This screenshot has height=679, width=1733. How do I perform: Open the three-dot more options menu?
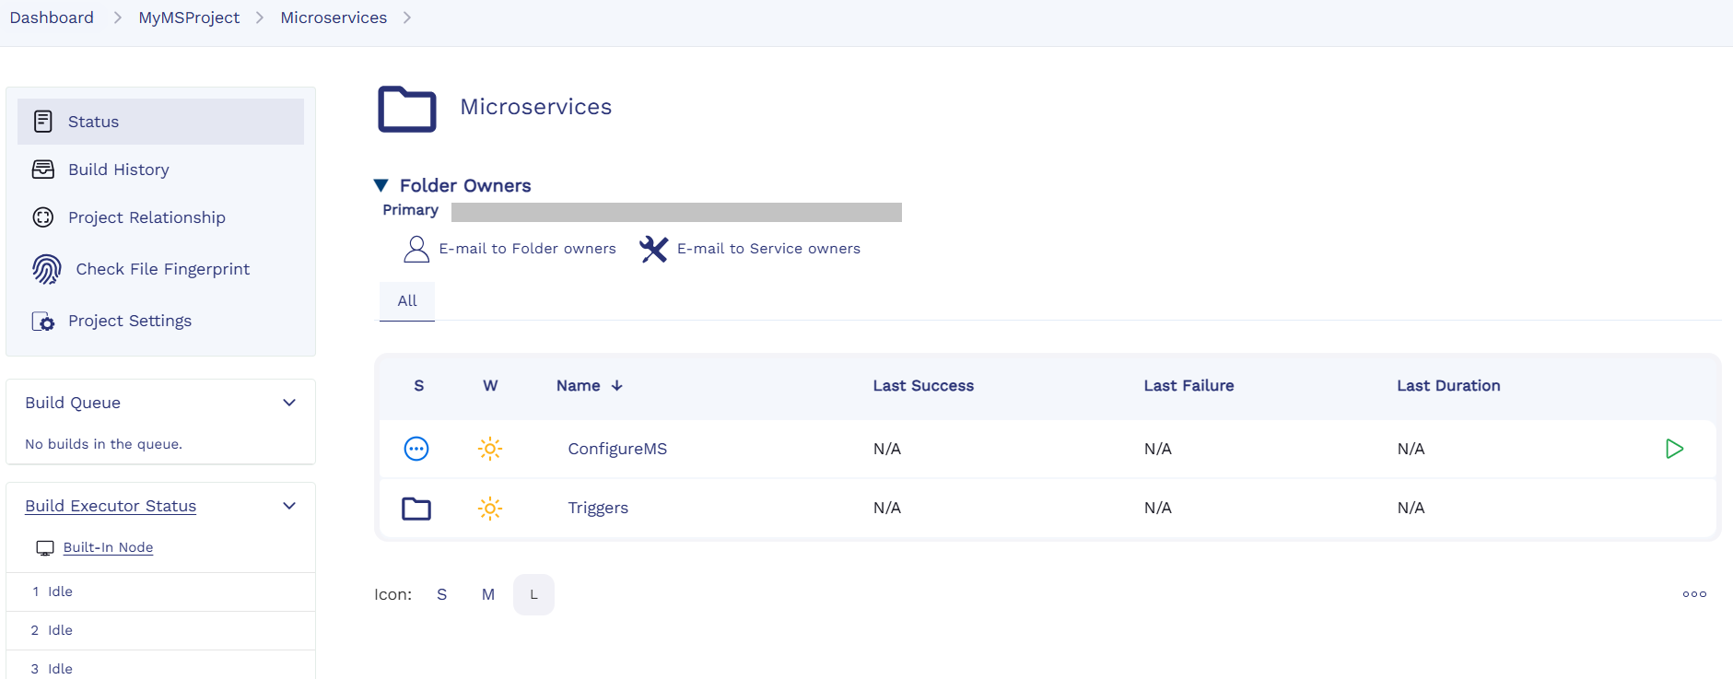(x=1694, y=594)
